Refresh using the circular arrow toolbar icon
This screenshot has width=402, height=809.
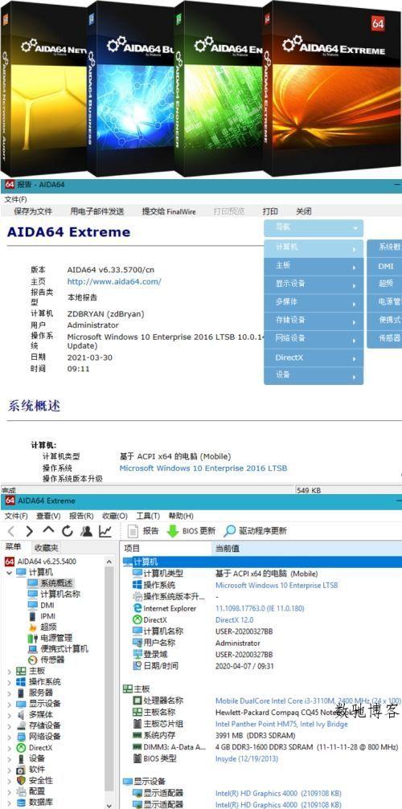click(67, 531)
